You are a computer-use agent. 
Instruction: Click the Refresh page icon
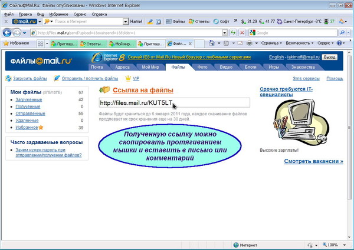pos(233,33)
